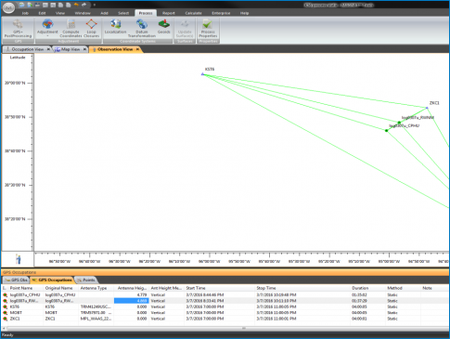Open Loop Closures tool

[x=92, y=29]
